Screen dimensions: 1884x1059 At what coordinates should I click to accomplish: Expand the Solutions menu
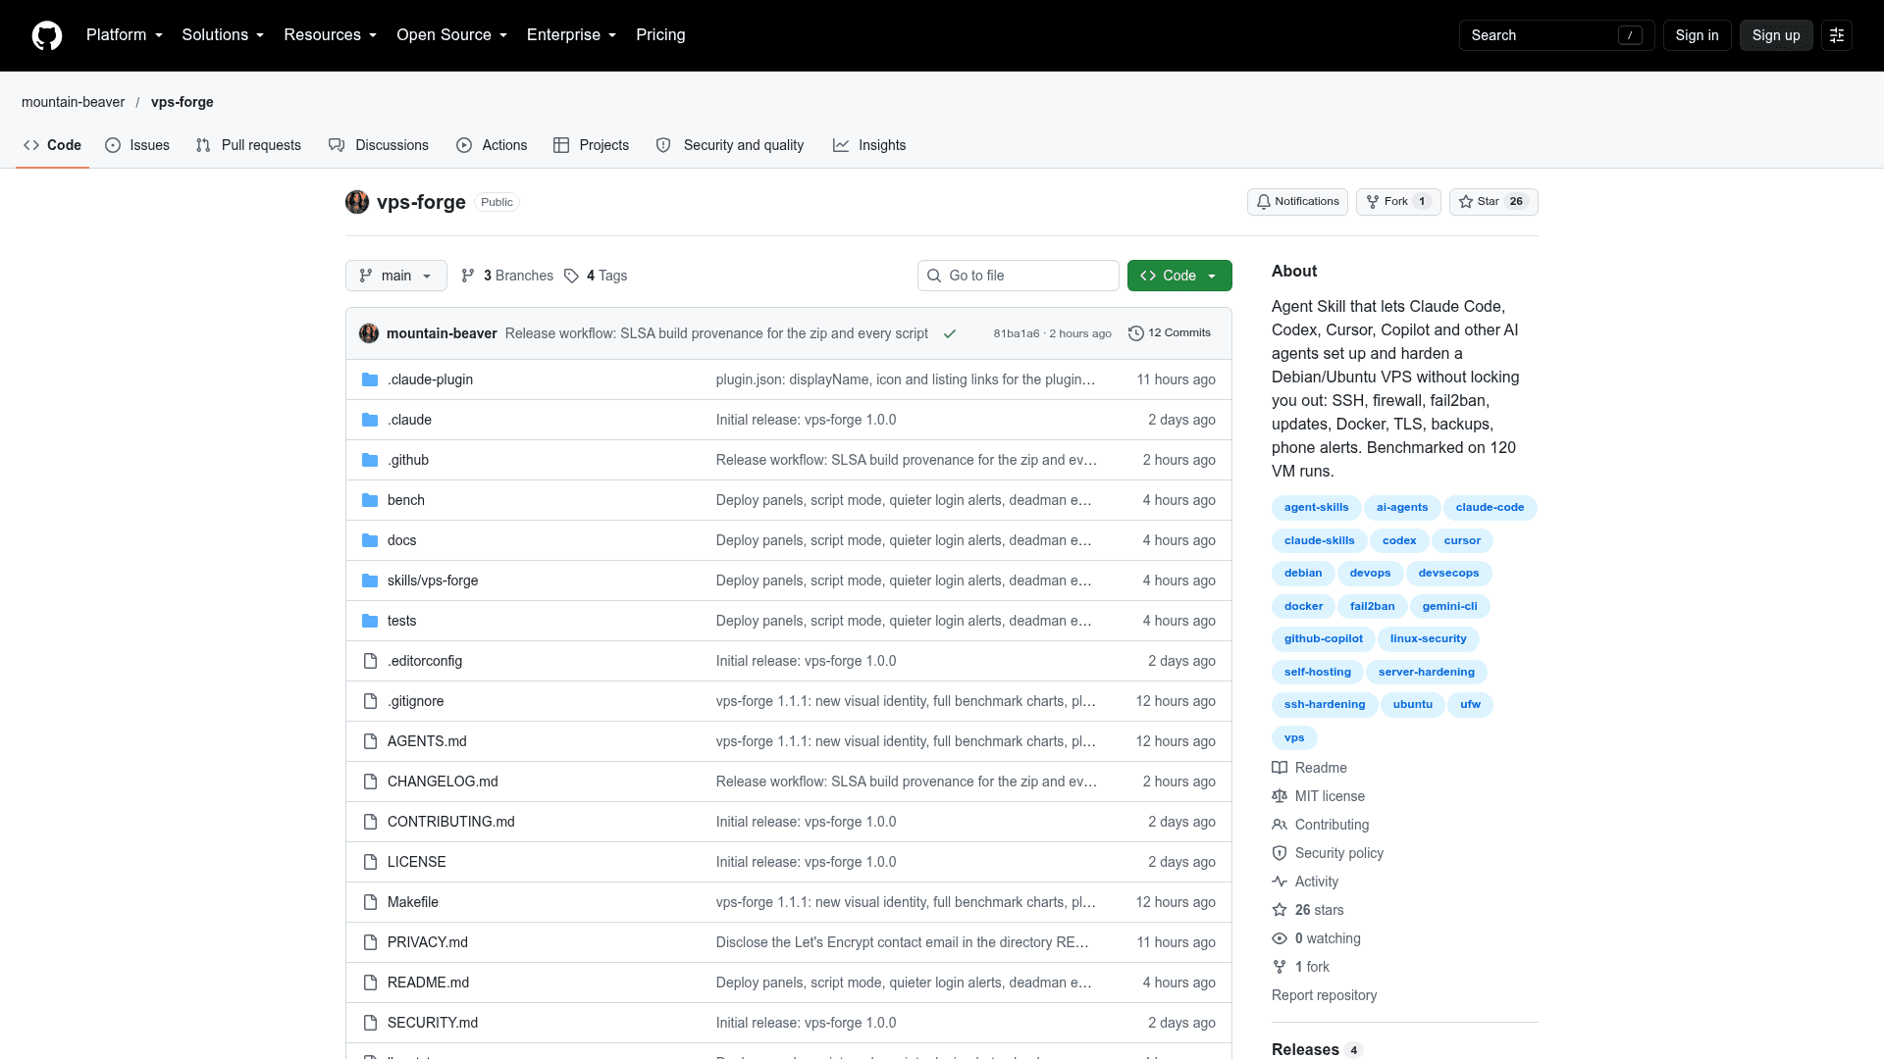[223, 35]
